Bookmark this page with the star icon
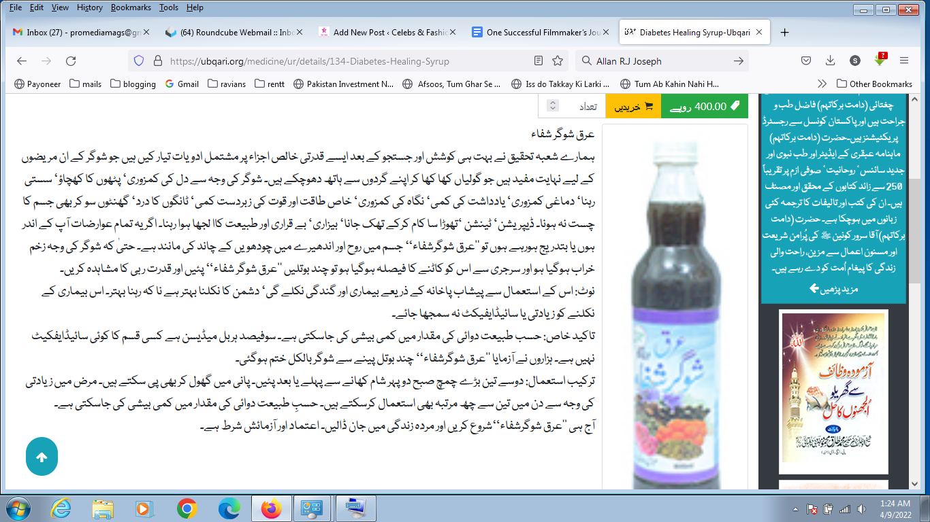Viewport: 930px width, 522px height. pyautogui.click(x=558, y=61)
